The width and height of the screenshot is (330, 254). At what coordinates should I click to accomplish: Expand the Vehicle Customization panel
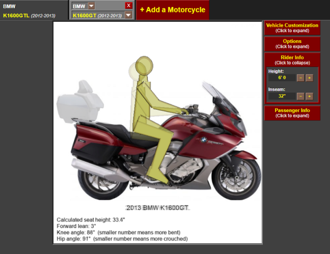click(292, 28)
